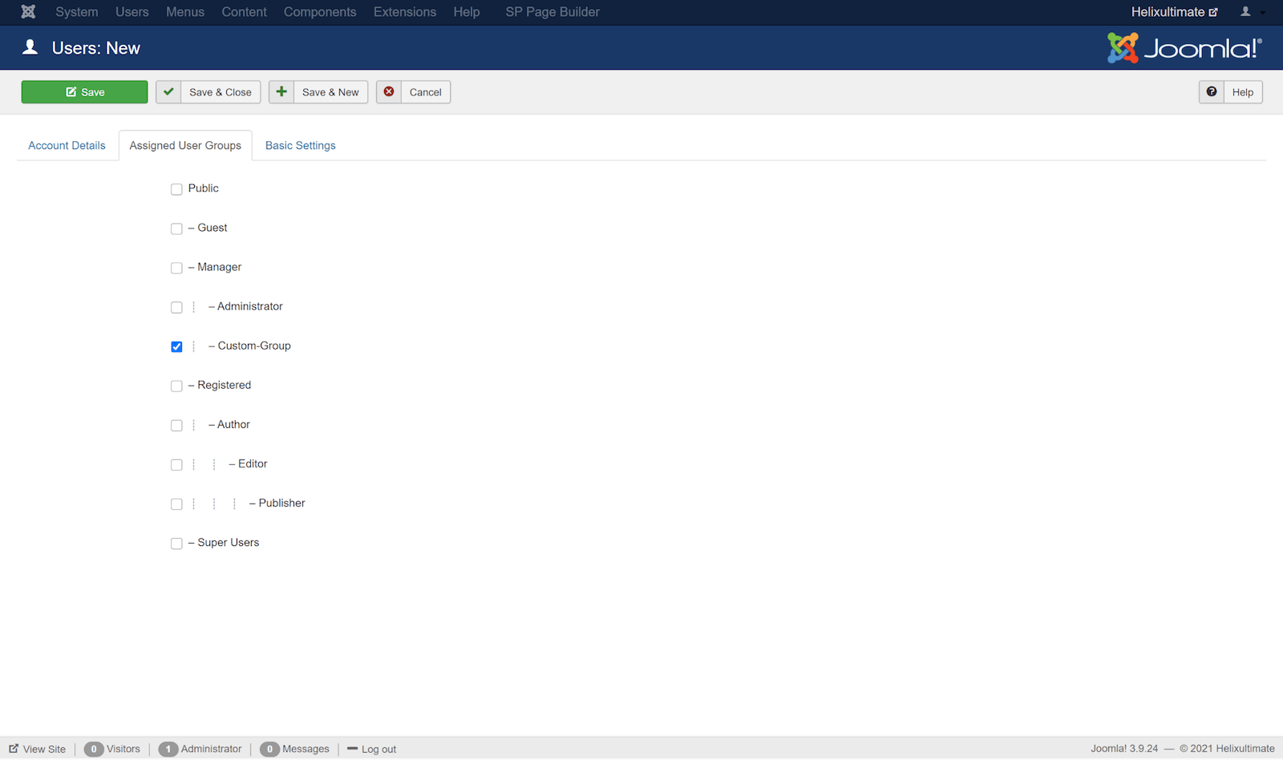Image resolution: width=1283 pixels, height=760 pixels.
Task: Tick the Publisher group checkbox
Action: [176, 504]
